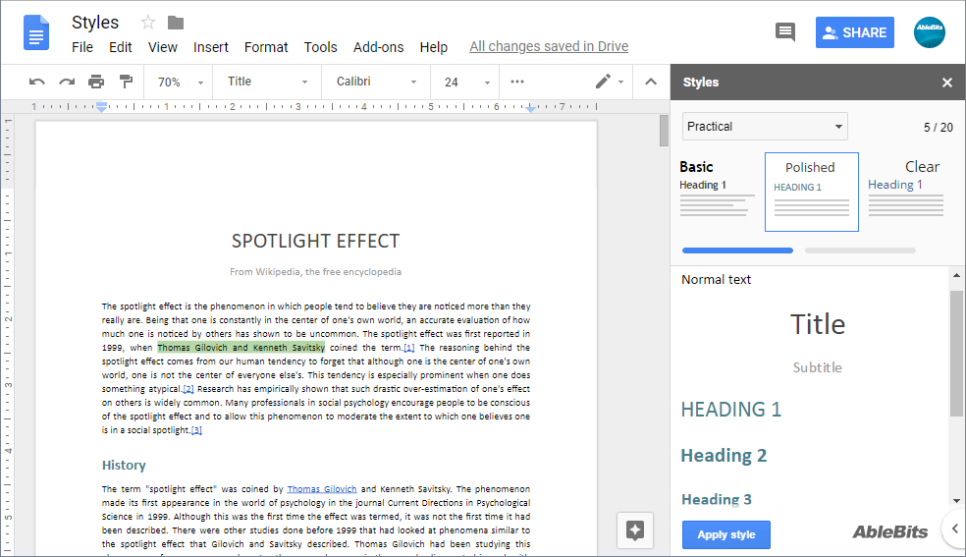
Task: Open the Insert menu
Action: click(211, 47)
